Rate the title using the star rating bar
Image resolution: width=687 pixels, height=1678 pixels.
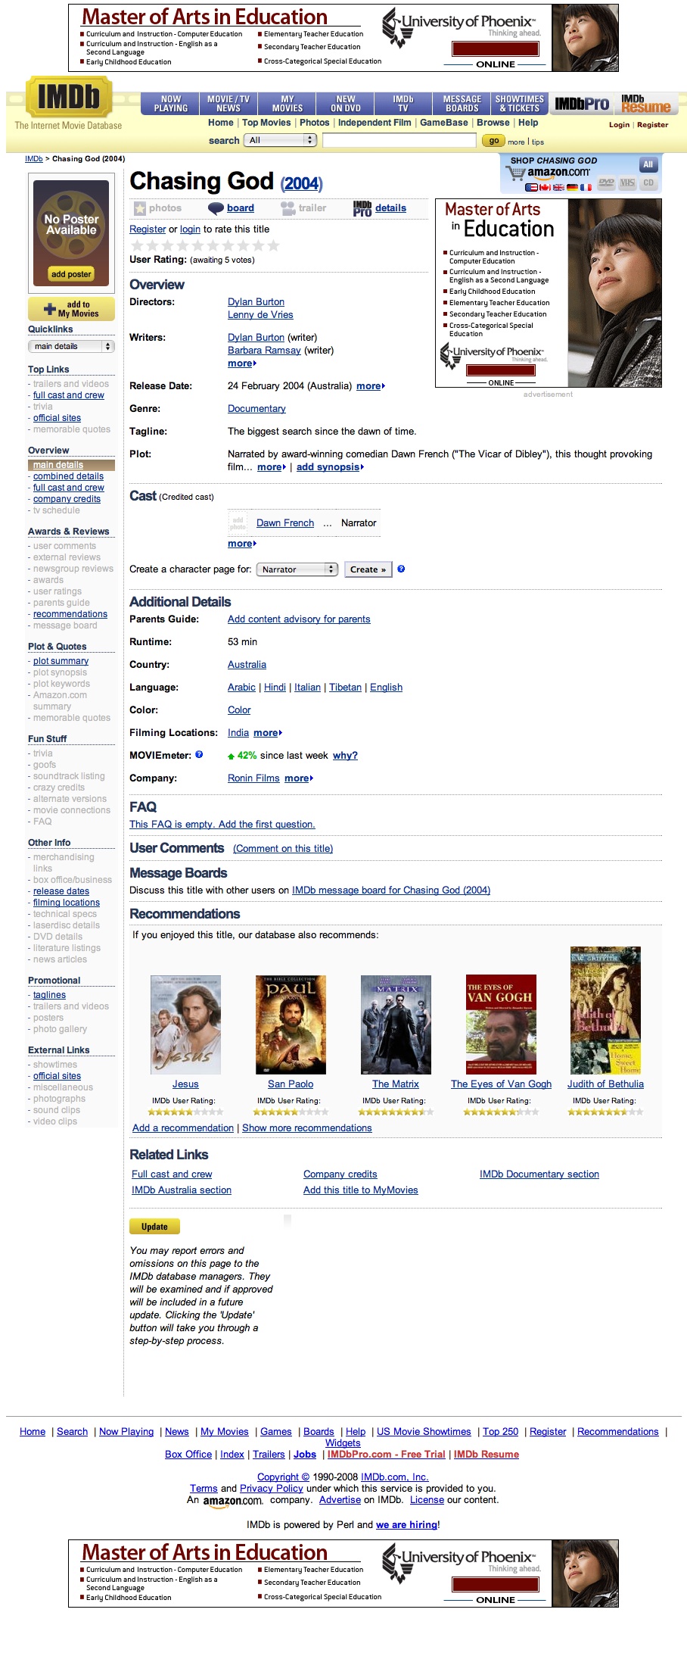coord(205,245)
